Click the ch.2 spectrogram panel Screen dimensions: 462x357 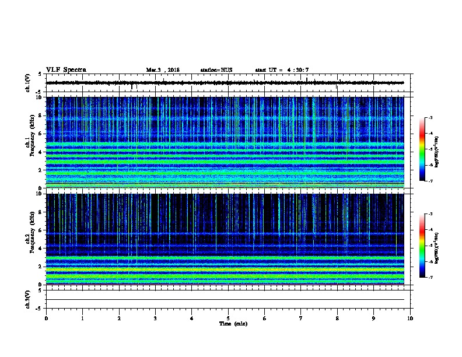click(x=225, y=239)
